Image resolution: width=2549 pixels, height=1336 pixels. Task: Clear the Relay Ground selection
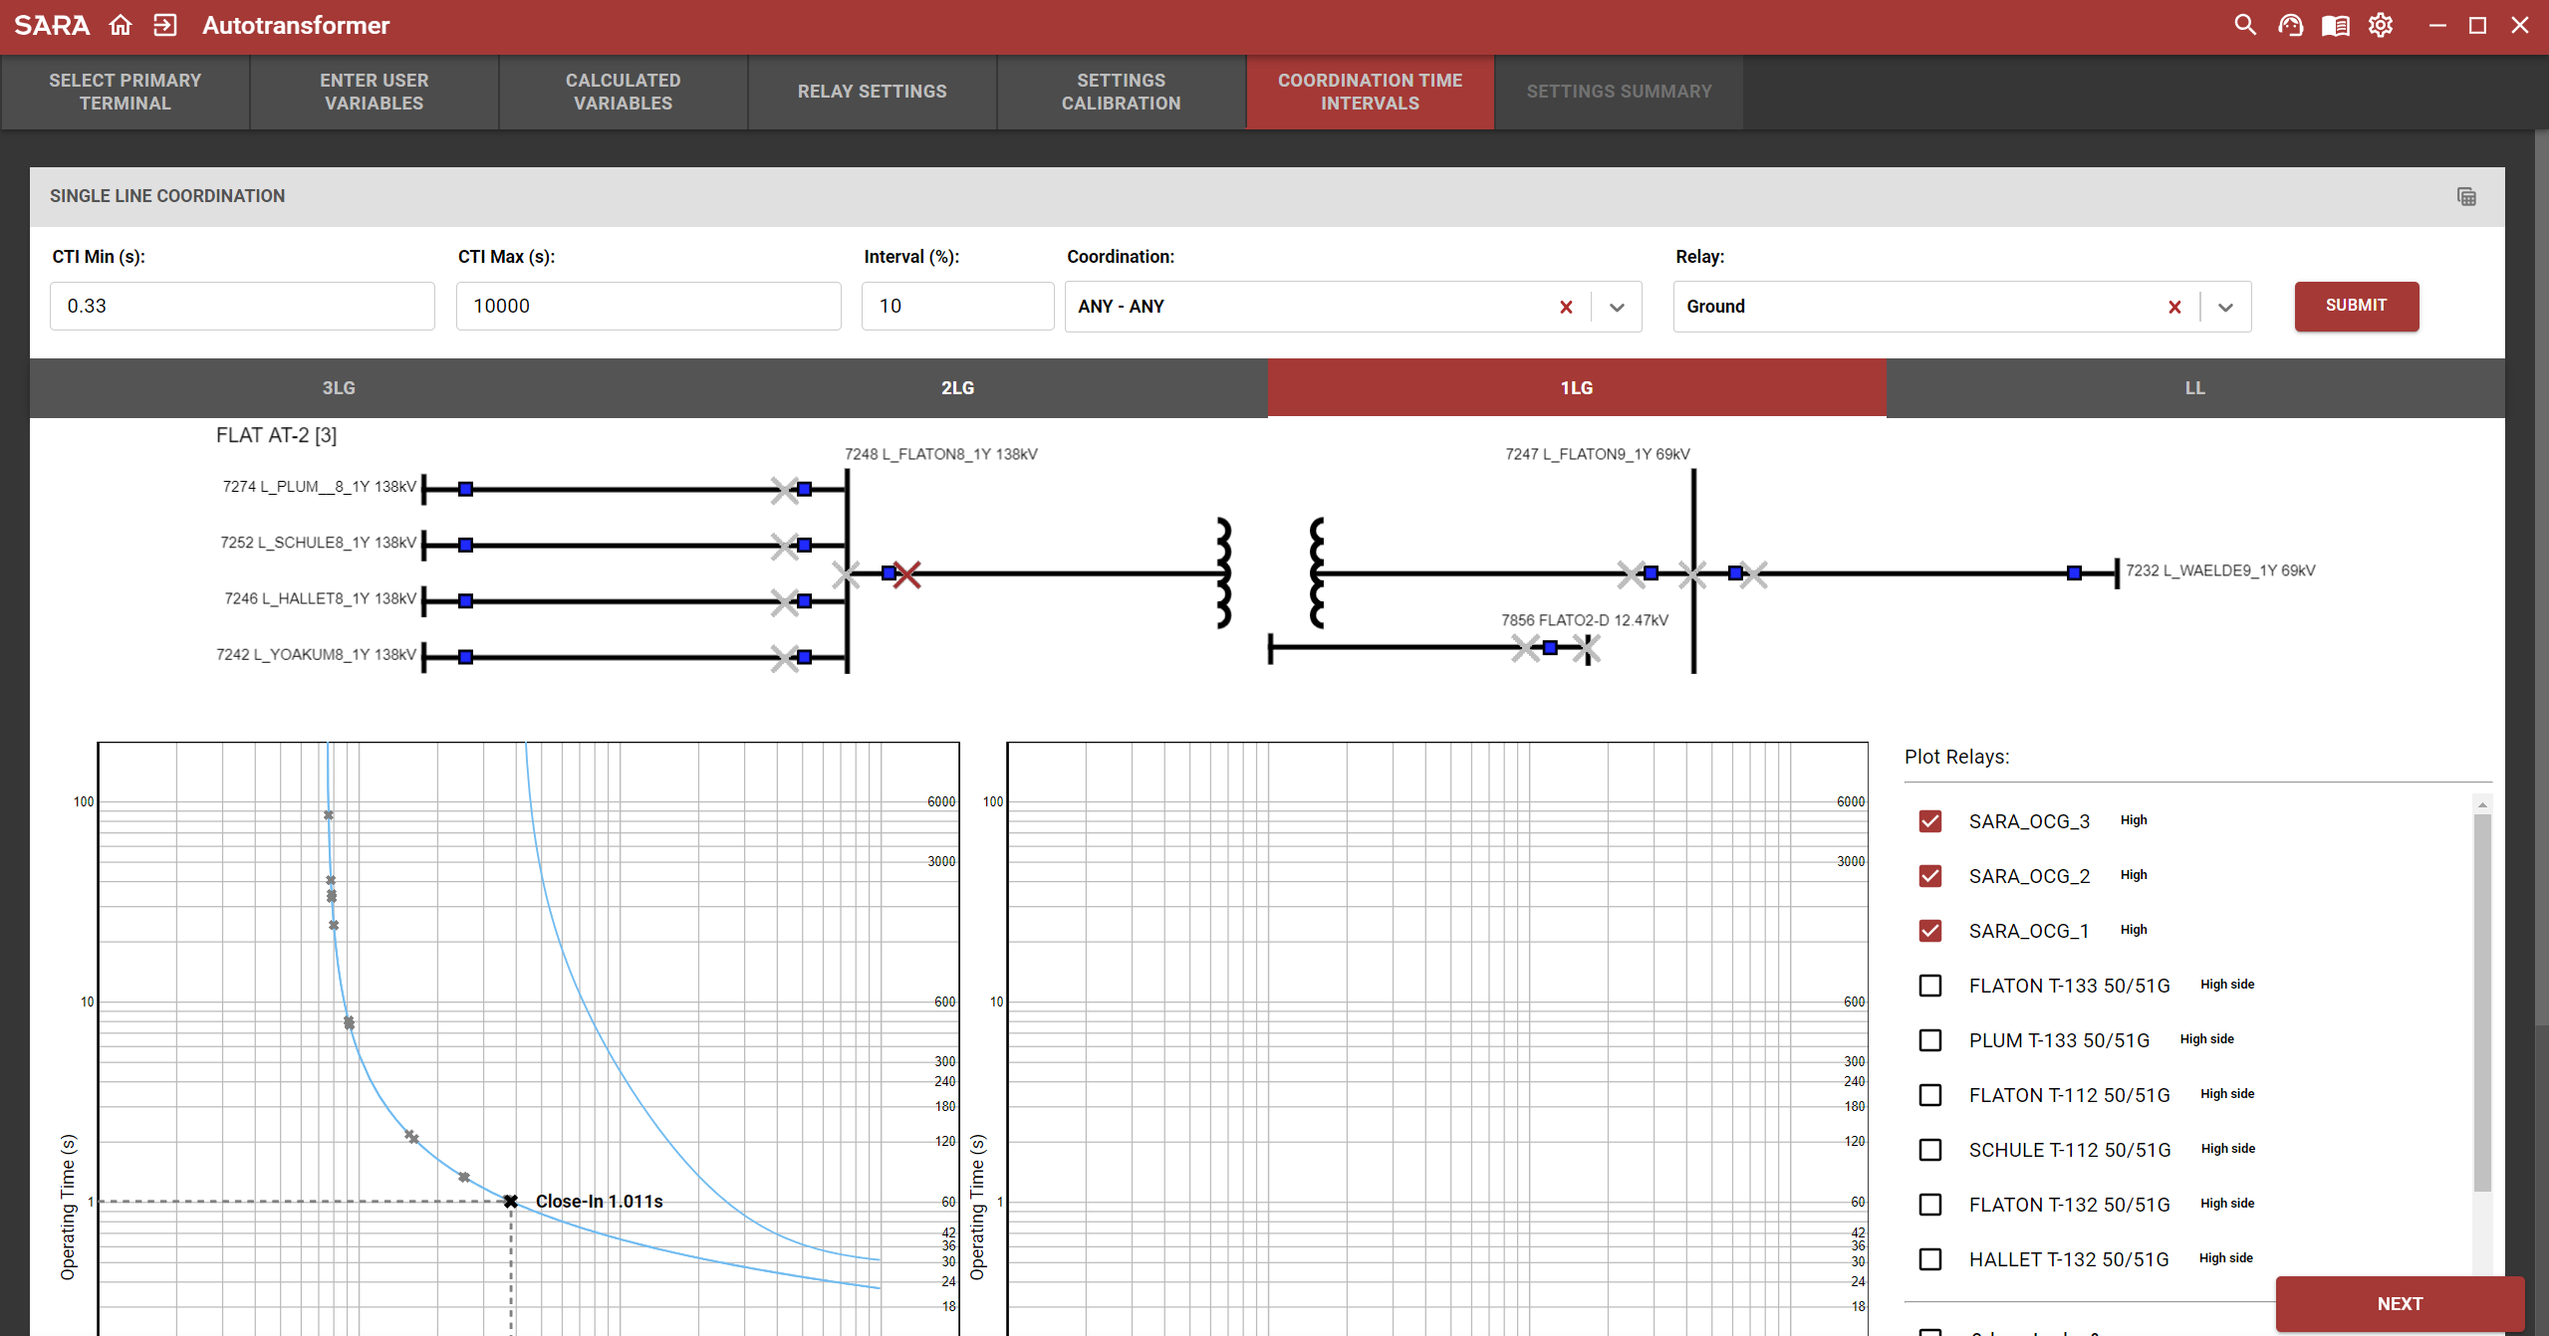[x=2174, y=307]
